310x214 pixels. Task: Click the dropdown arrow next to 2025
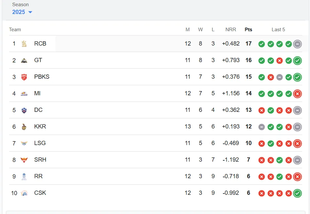coord(30,12)
